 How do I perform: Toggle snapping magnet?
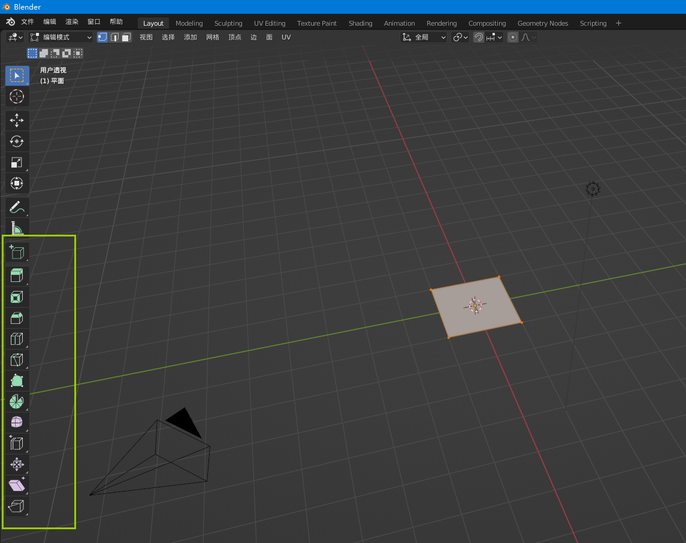click(479, 37)
